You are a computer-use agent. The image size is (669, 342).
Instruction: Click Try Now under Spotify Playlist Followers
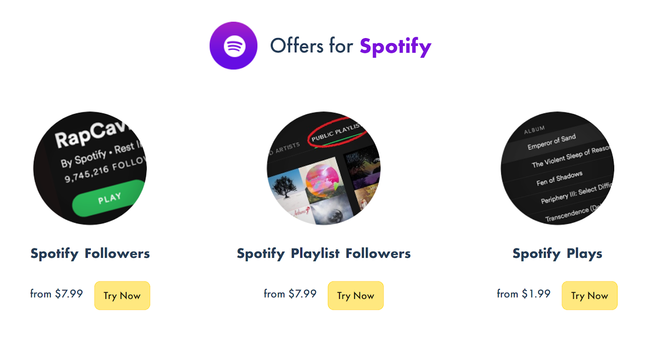click(356, 296)
